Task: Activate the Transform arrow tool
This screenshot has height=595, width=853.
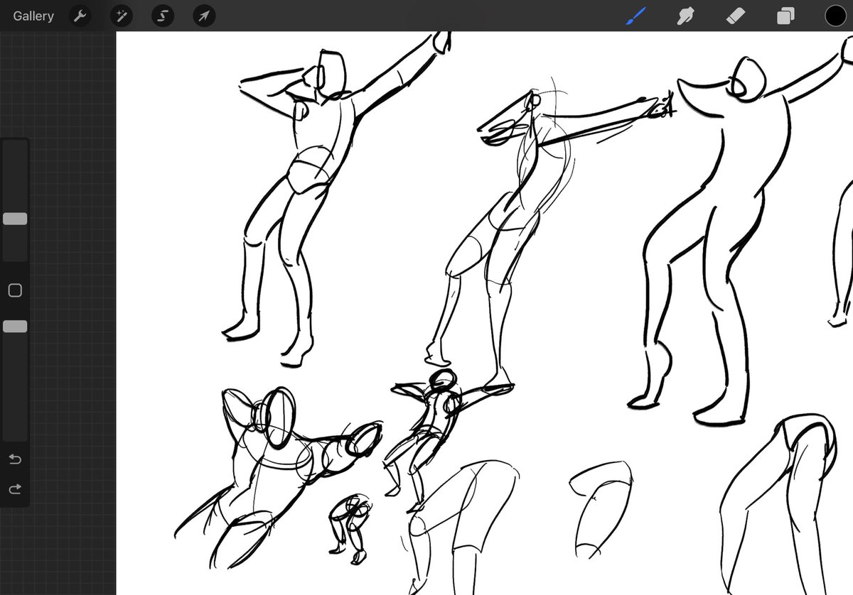Action: pos(204,16)
